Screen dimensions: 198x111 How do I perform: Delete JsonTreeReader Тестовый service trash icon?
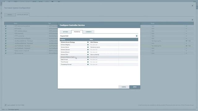190,46
